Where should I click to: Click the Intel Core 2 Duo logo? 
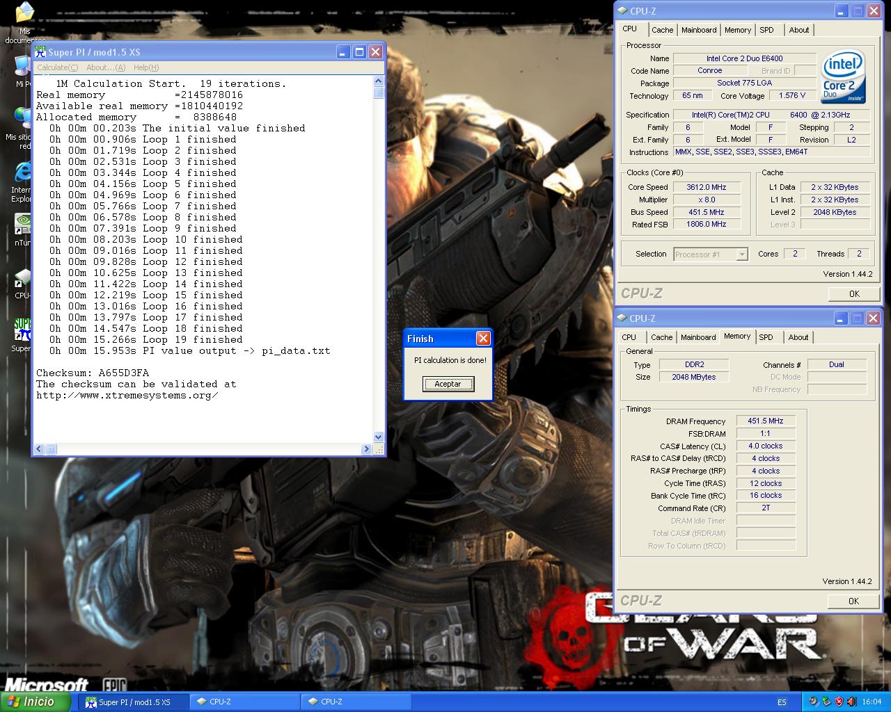tap(843, 76)
